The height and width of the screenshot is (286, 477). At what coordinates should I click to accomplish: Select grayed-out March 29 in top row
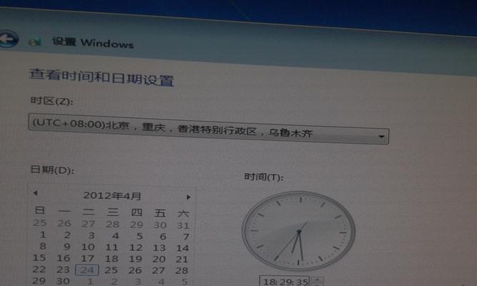[x=137, y=225]
